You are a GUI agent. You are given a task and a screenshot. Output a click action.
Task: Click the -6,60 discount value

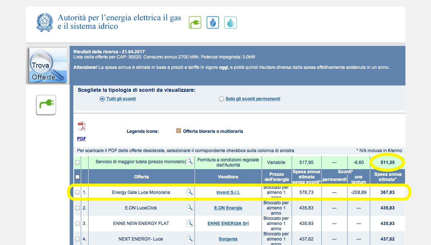pyautogui.click(x=359, y=162)
